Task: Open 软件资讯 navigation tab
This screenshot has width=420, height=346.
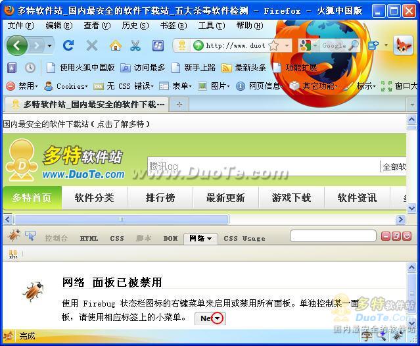Action: coord(357,198)
